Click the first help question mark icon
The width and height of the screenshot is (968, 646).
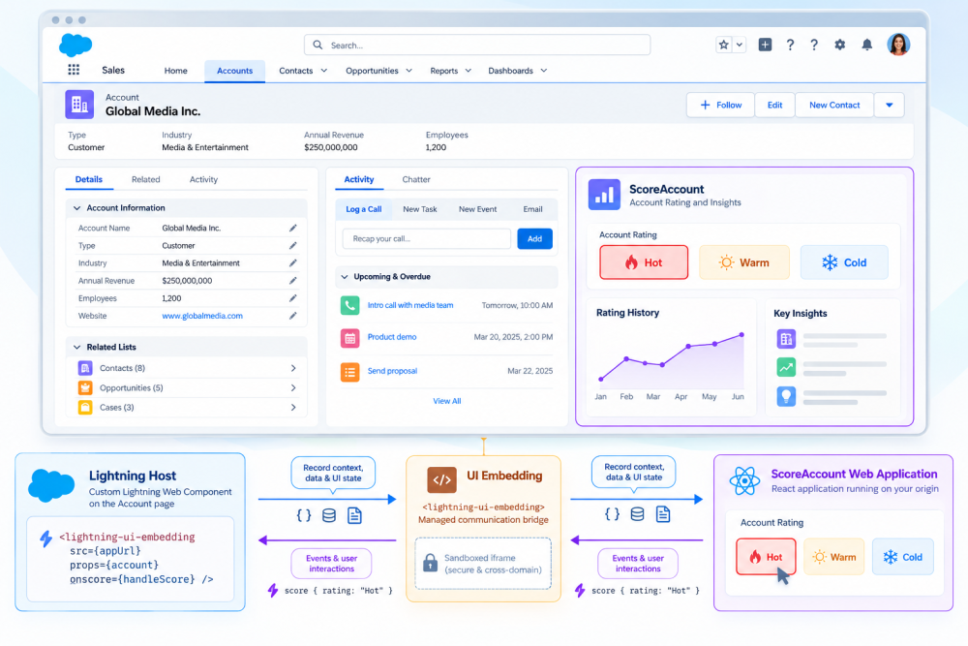790,45
